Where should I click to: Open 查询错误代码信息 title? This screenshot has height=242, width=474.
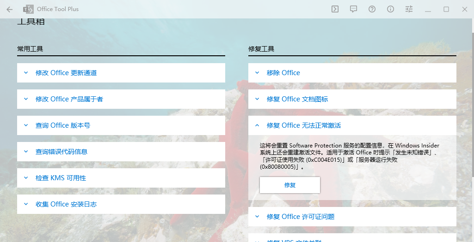[x=62, y=152]
